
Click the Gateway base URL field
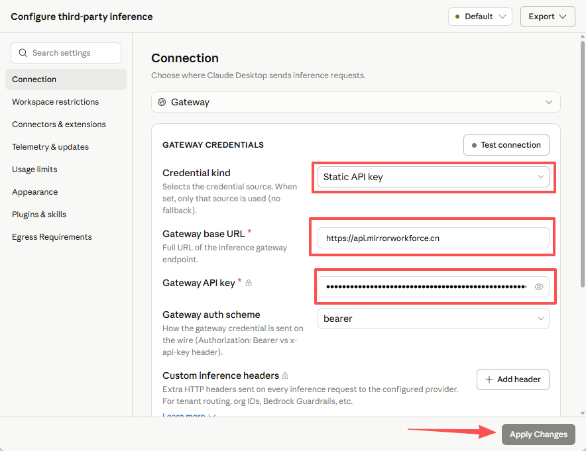coord(433,238)
